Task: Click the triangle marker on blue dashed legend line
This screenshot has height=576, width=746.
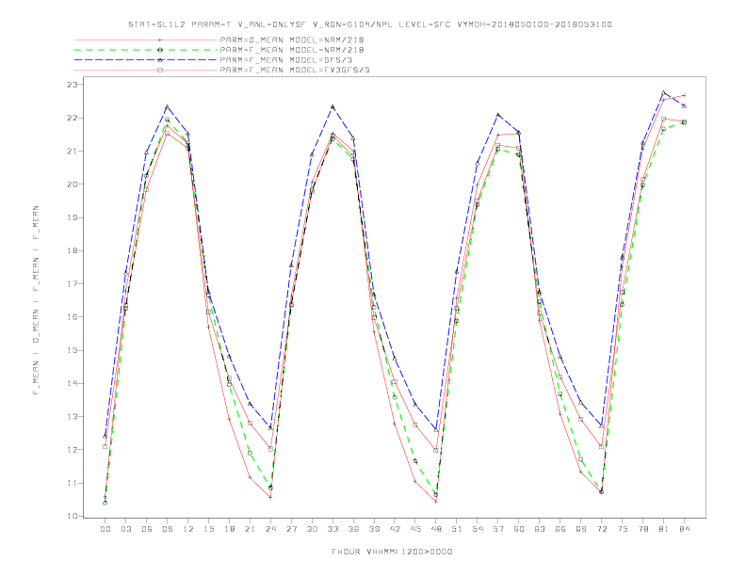Action: point(160,60)
